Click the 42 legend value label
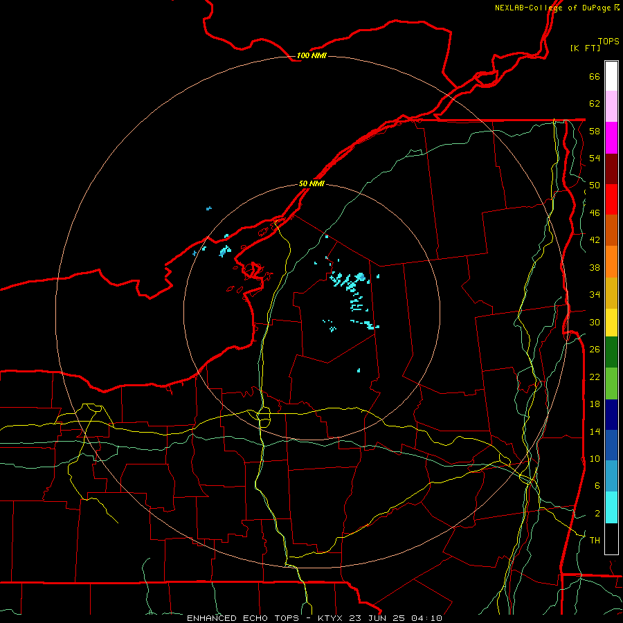 tap(595, 240)
